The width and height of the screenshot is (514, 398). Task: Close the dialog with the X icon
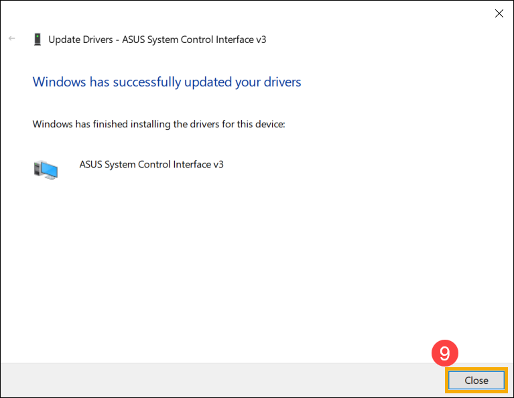[x=499, y=13]
